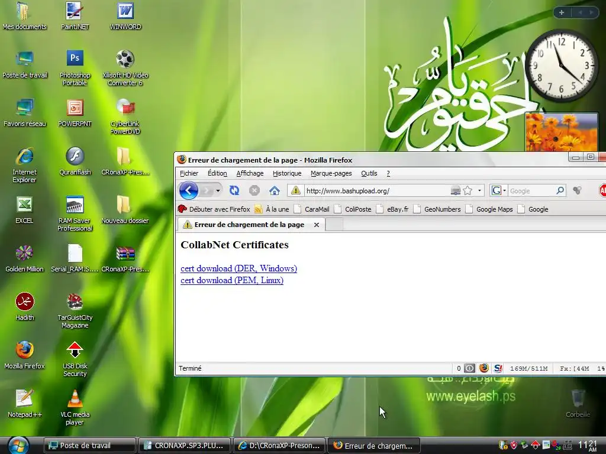Launch Mozilla Firefox desktop shortcut
The width and height of the screenshot is (606, 454).
click(24, 355)
